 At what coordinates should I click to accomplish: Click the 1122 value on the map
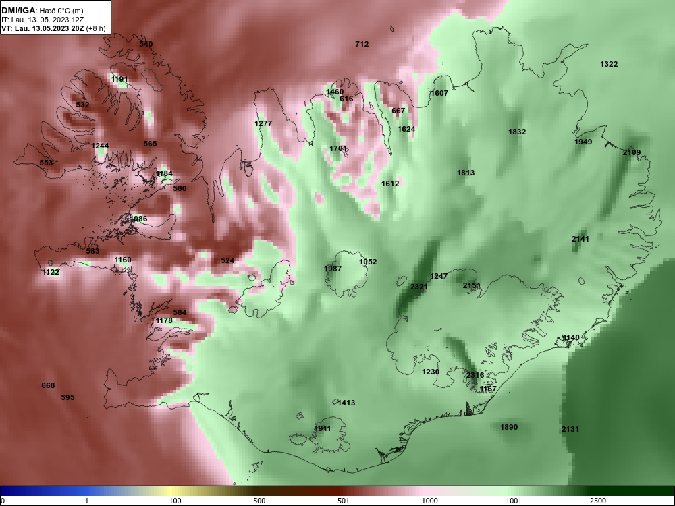51,272
